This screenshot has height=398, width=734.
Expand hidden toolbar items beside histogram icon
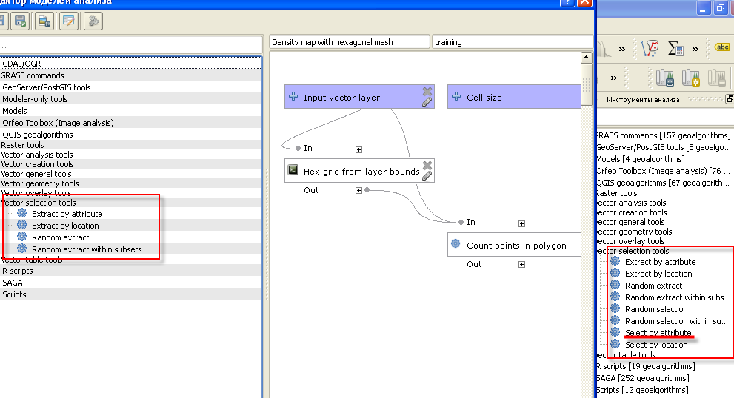click(x=621, y=49)
